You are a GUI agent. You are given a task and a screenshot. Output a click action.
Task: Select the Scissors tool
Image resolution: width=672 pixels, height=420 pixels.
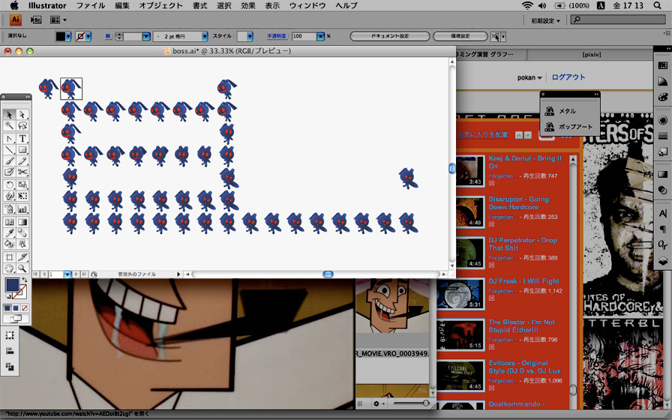pyautogui.click(x=22, y=172)
